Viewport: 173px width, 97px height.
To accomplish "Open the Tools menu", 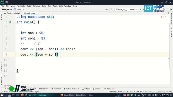I will pyautogui.click(x=55, y=6).
